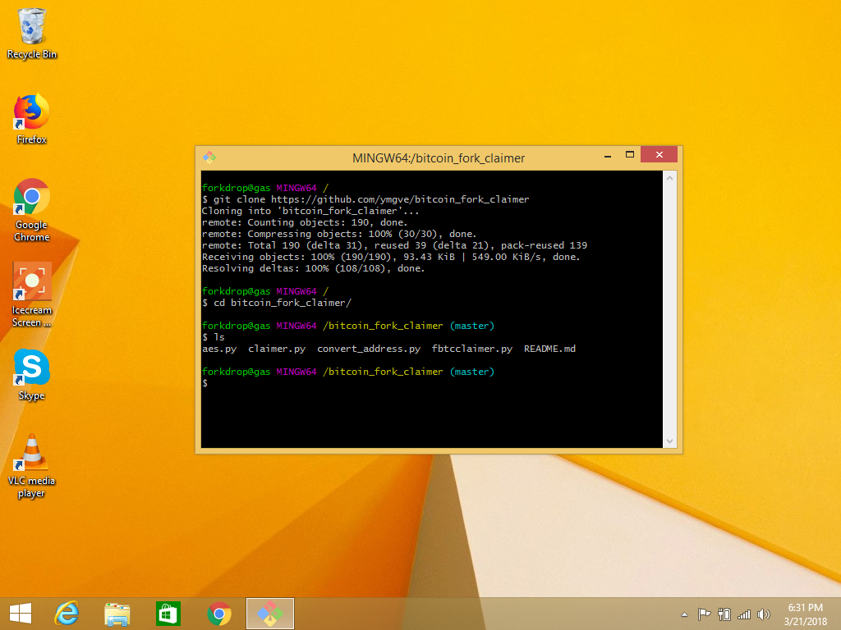Click the Git Bash icon in title bar
The height and width of the screenshot is (630, 841).
(x=209, y=157)
